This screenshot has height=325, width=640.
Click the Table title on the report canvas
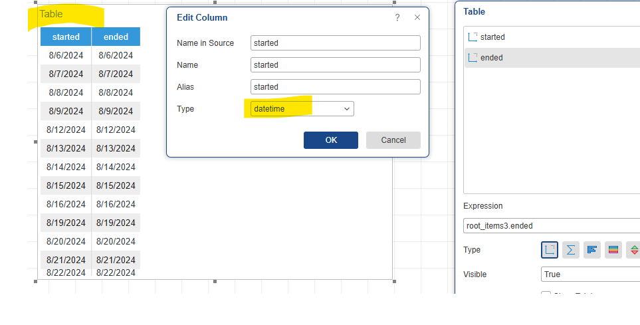tap(51, 14)
